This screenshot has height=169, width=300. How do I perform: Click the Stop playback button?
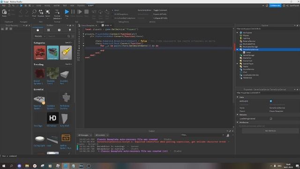pos(86,12)
